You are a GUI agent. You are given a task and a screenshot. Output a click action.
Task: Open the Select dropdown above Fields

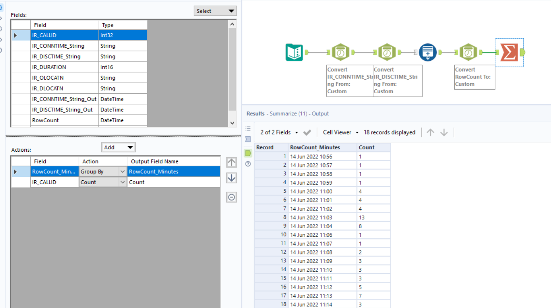click(215, 11)
